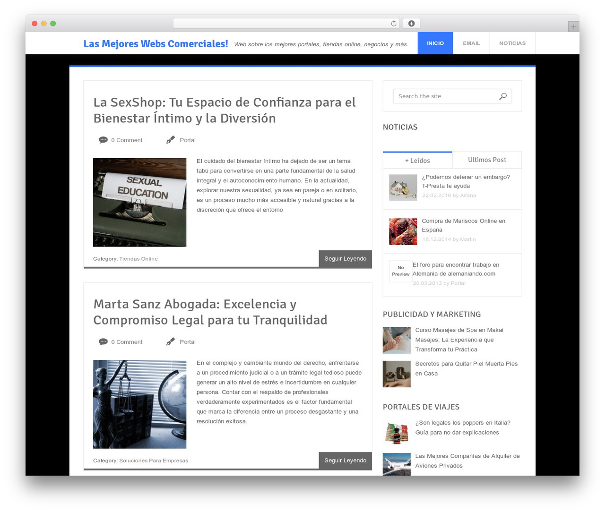Click the house and keys embargo thumbnail
This screenshot has height=512, width=605.
coord(403,188)
